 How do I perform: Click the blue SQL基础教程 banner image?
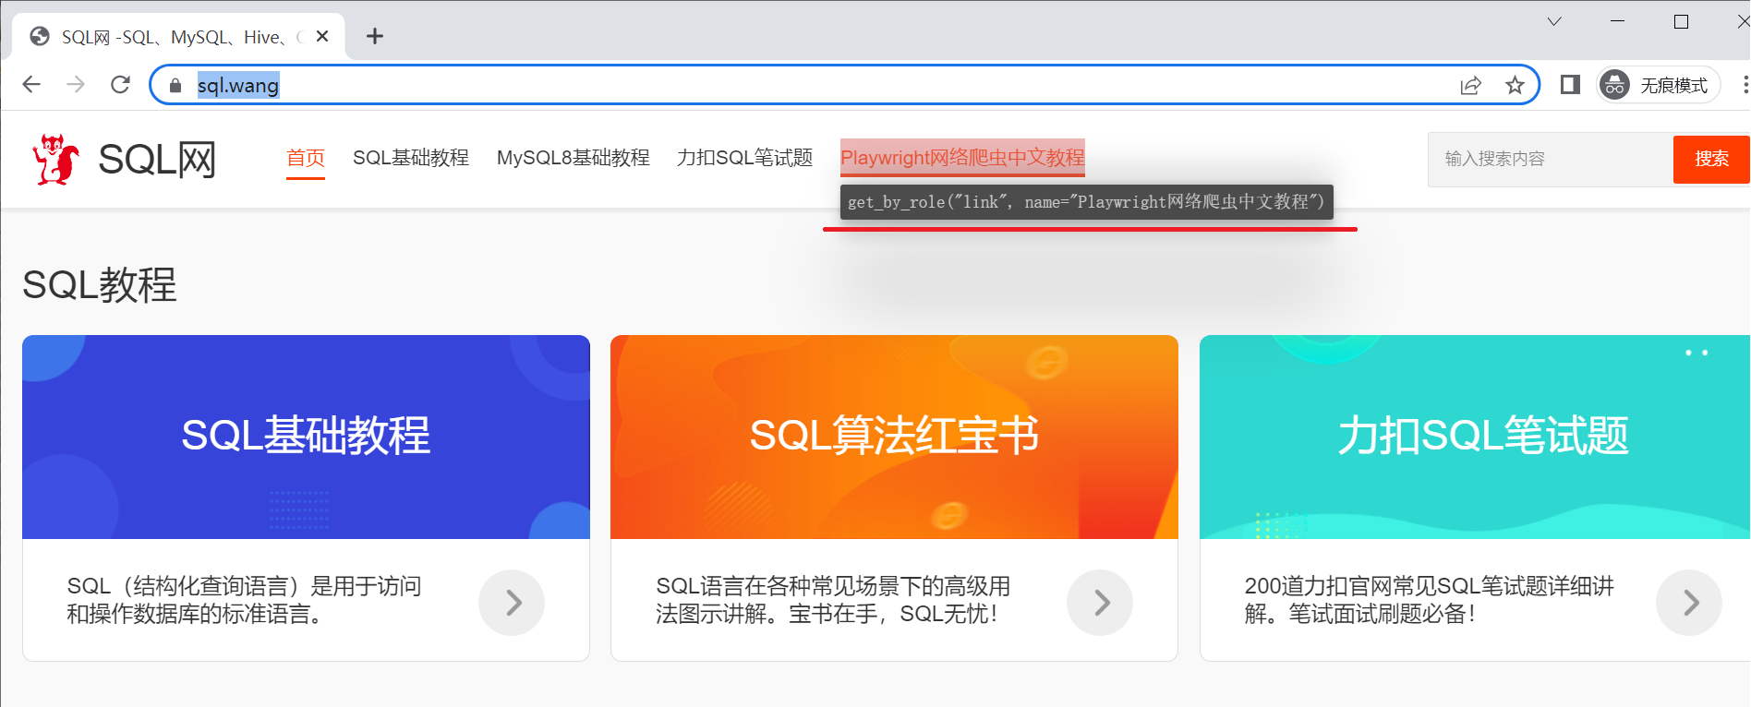point(306,437)
